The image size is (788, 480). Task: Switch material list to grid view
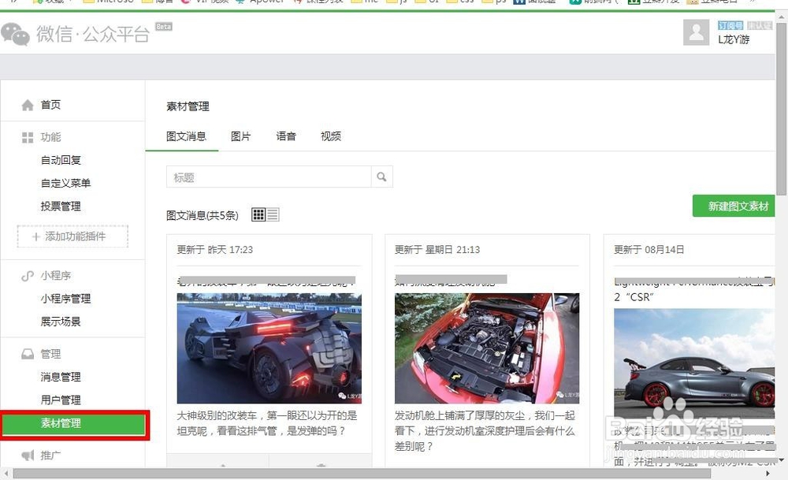point(257,214)
